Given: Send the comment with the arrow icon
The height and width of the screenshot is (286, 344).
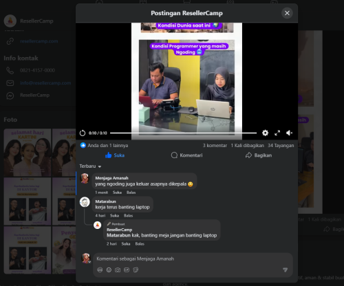Looking at the screenshot, I should click(x=285, y=270).
